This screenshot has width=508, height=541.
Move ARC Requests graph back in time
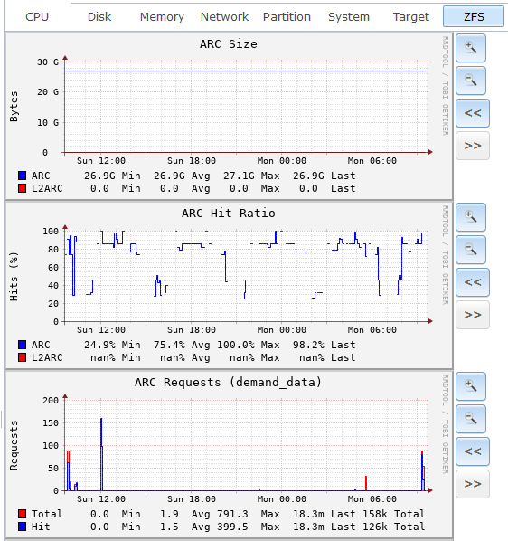(x=473, y=451)
